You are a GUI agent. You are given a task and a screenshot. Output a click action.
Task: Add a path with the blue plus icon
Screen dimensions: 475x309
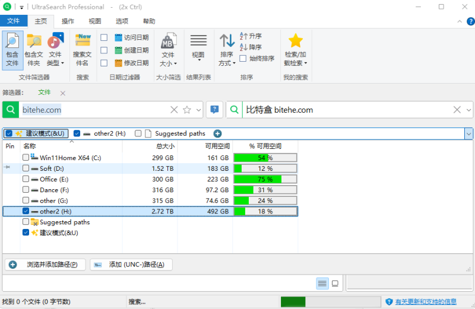tap(217, 133)
